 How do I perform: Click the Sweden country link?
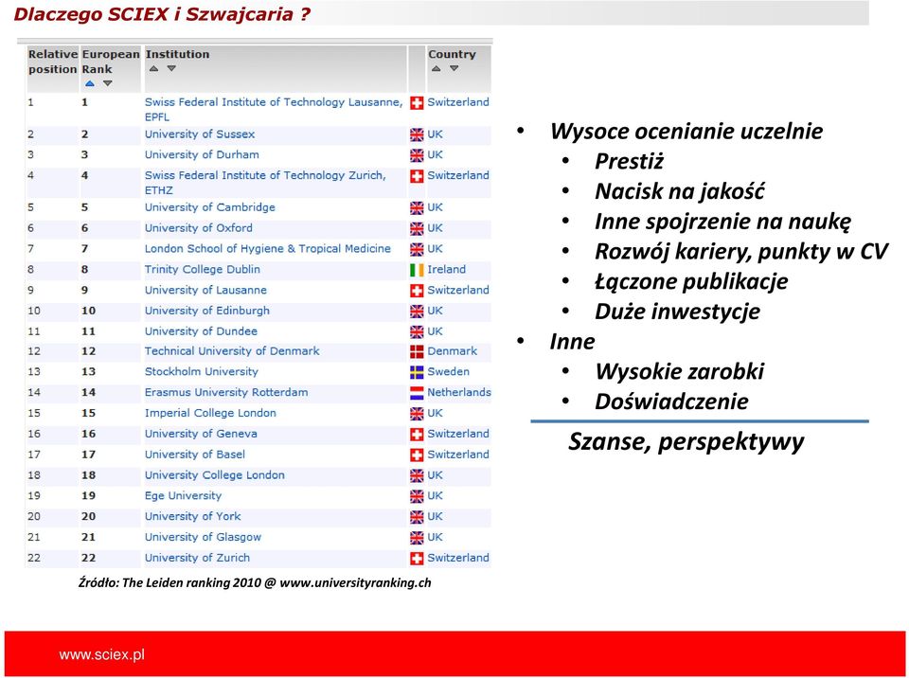(448, 372)
